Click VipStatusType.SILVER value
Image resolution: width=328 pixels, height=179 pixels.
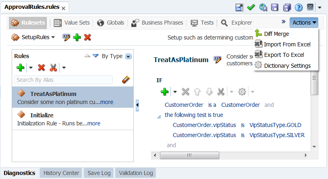point(277,135)
